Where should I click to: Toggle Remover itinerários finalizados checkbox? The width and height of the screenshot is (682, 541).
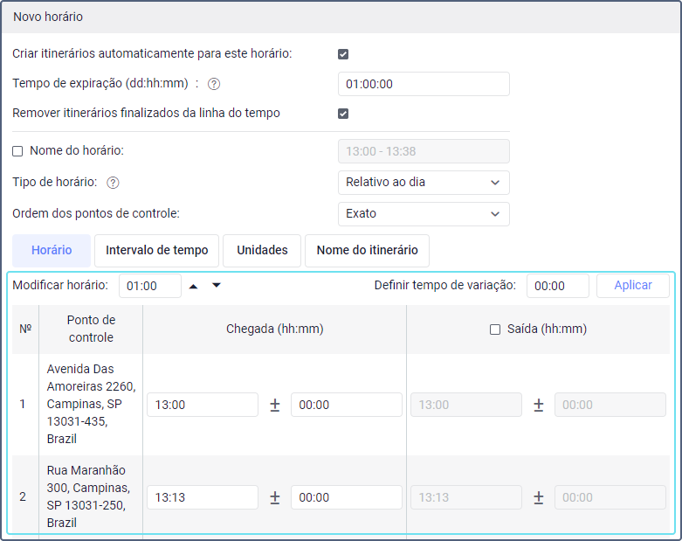click(343, 114)
